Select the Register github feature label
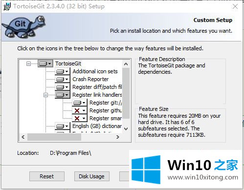This screenshot has height=190, width=244. 106,110
